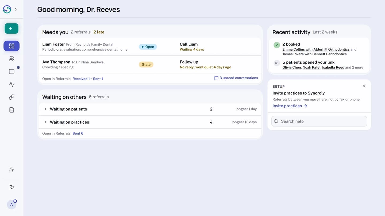The width and height of the screenshot is (385, 216).
Task: Open the conversations chat bubble icon
Action: (x=11, y=71)
